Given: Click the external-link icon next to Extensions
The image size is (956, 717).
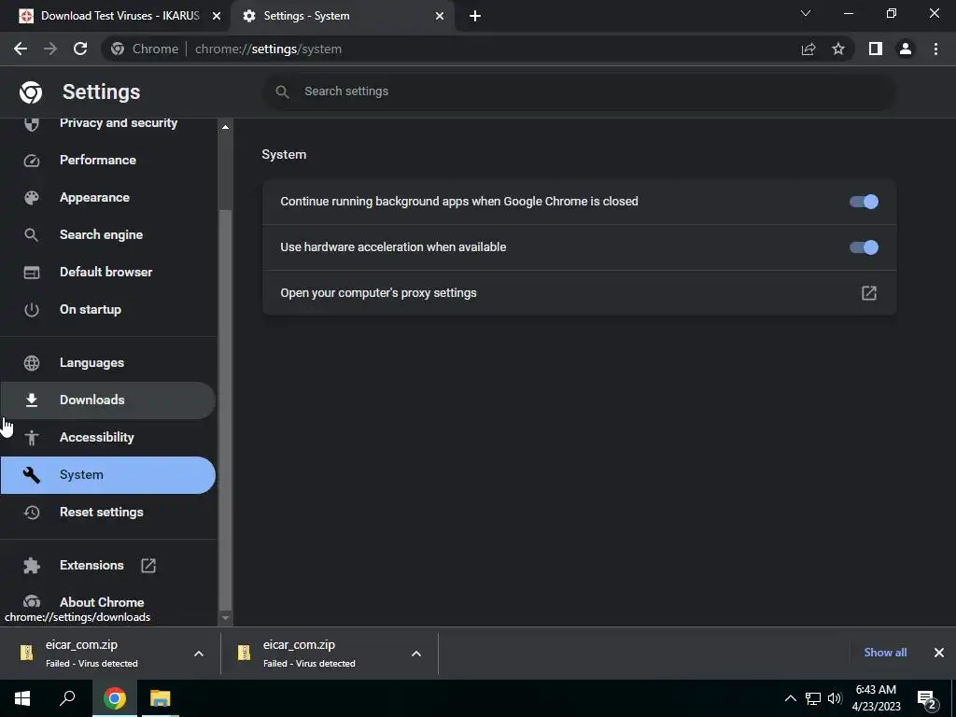Looking at the screenshot, I should pyautogui.click(x=148, y=565).
